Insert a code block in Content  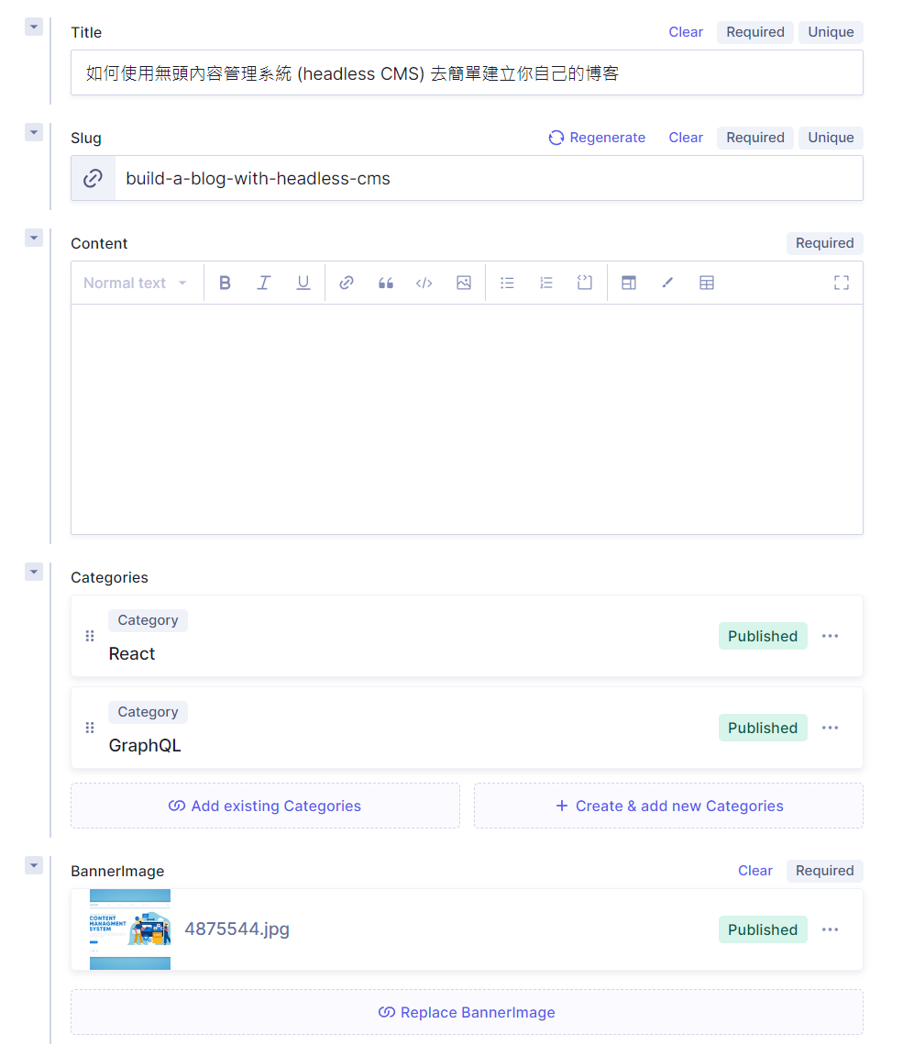424,284
